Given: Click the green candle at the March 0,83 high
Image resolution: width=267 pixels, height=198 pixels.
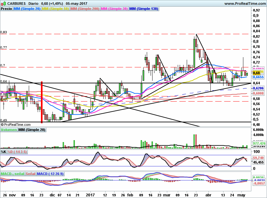Looking at the screenshot, I should coord(194,53).
